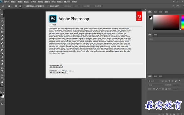Select the Eraser tool
Screen dimensions: 184x115
[x=2, y=53]
